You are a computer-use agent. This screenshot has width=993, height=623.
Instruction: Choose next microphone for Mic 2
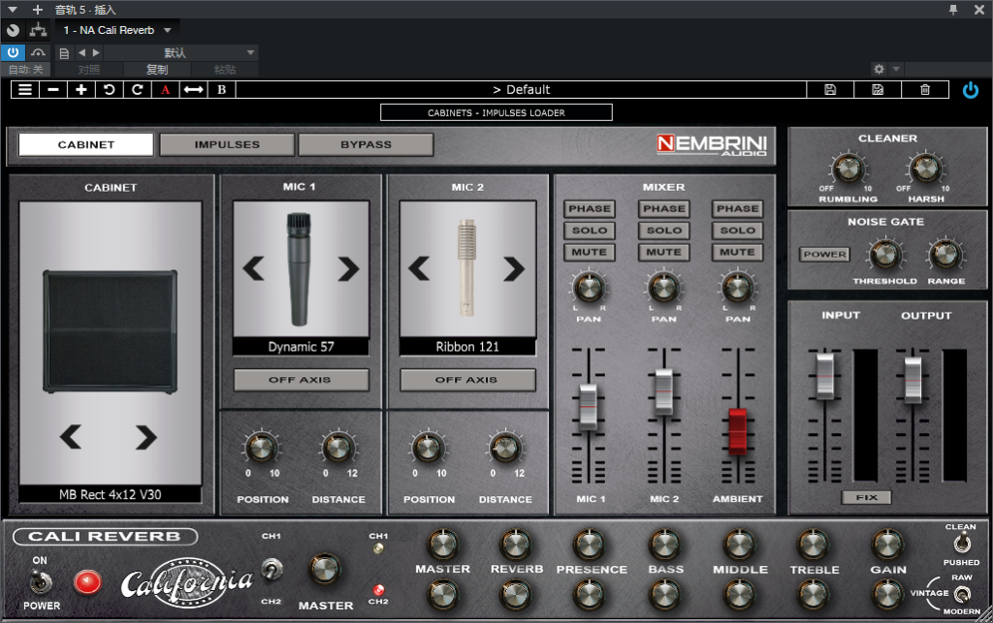514,268
